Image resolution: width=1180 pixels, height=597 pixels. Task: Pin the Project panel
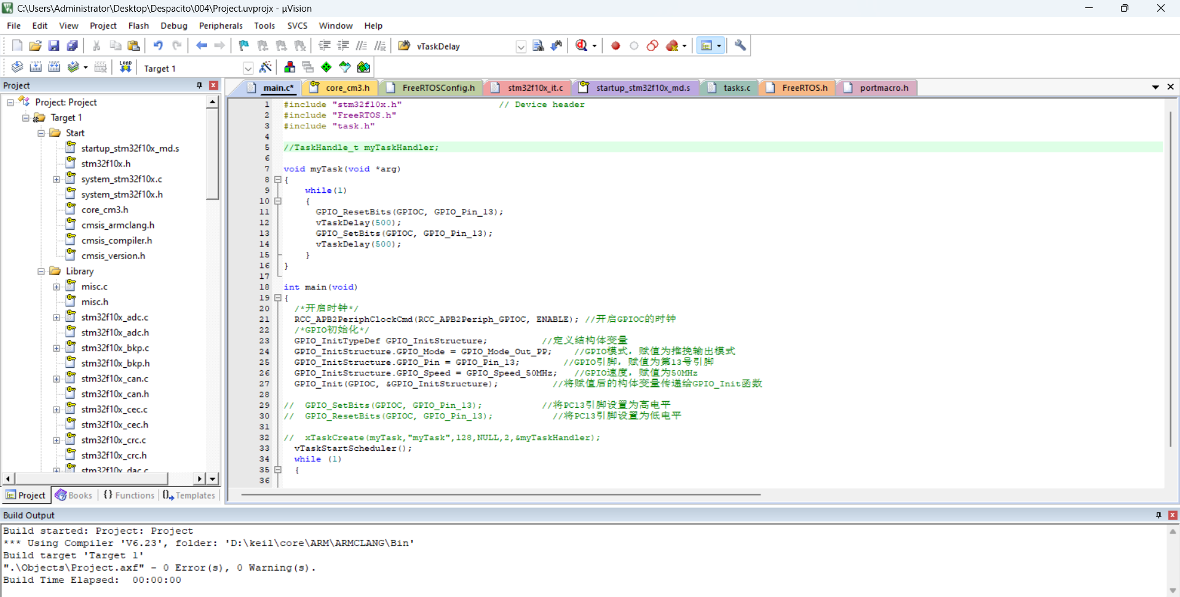[x=199, y=85]
